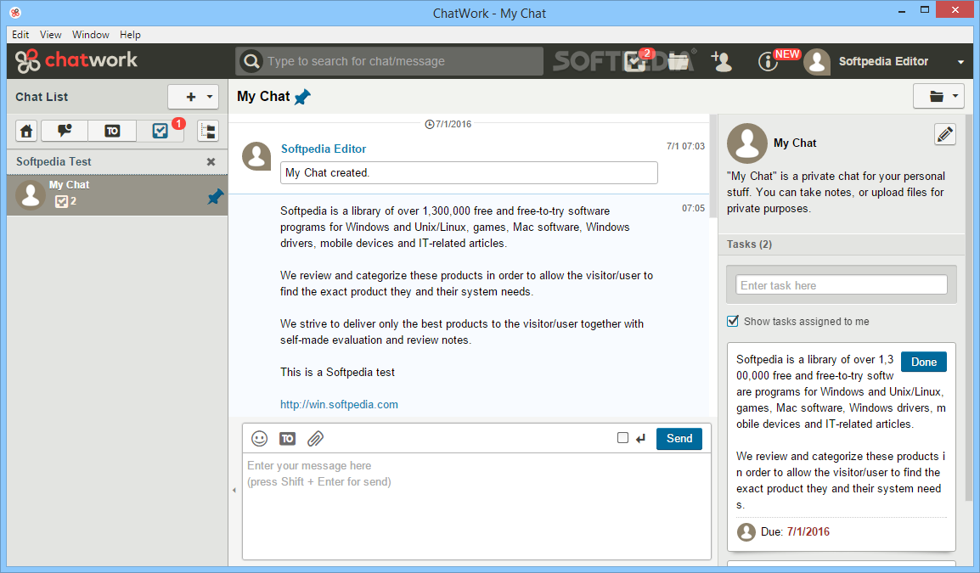Open the file management folder icon
Viewport: 980px width, 573px height.
(679, 61)
